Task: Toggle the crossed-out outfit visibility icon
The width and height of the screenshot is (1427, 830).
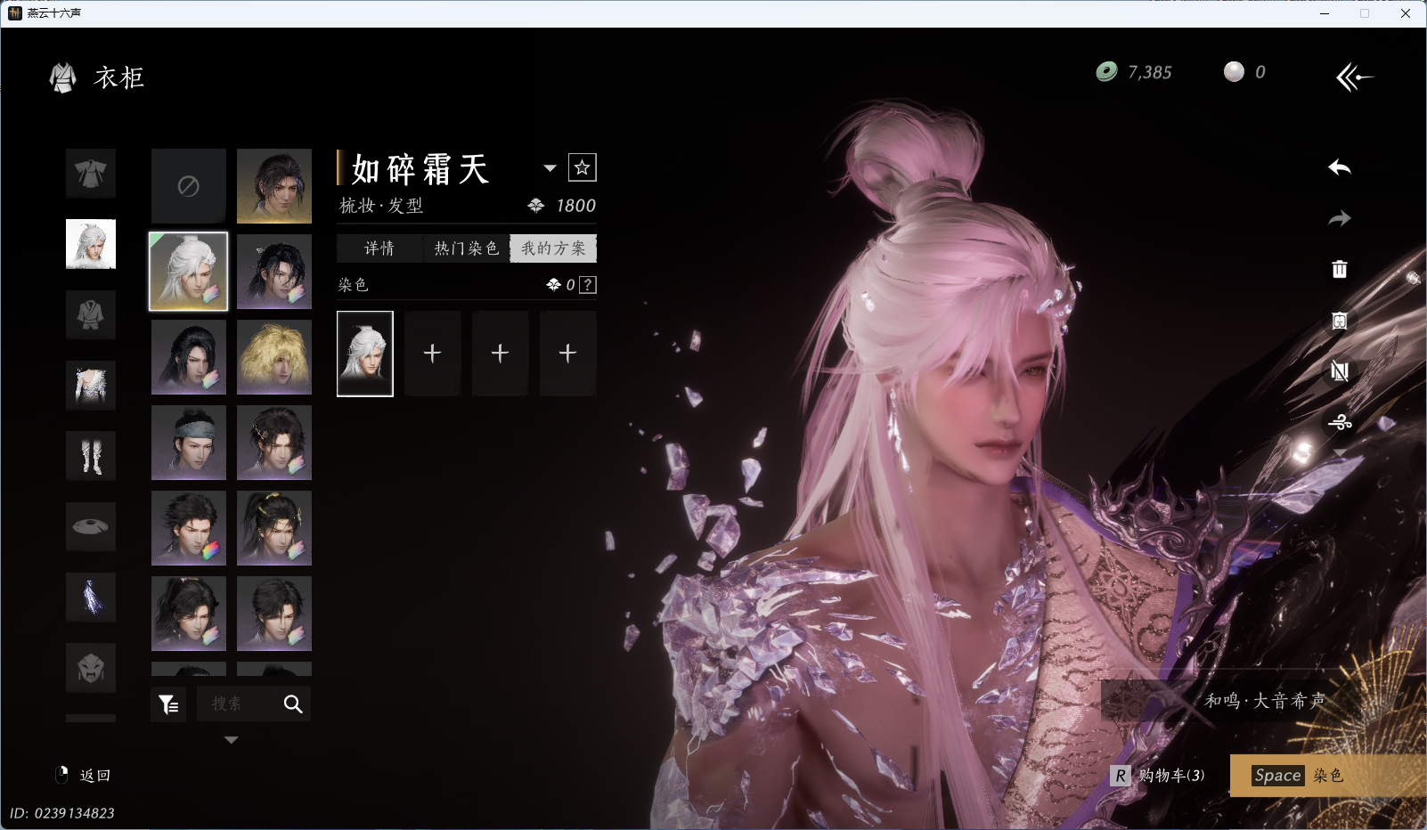Action: pos(1339,371)
